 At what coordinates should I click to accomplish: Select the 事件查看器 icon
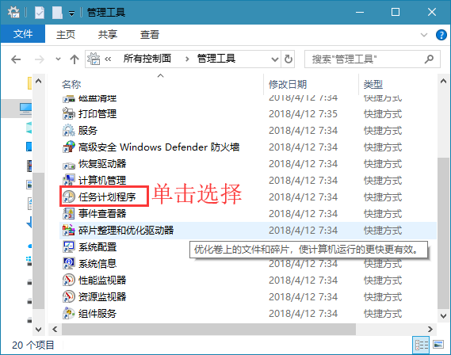[x=69, y=214]
